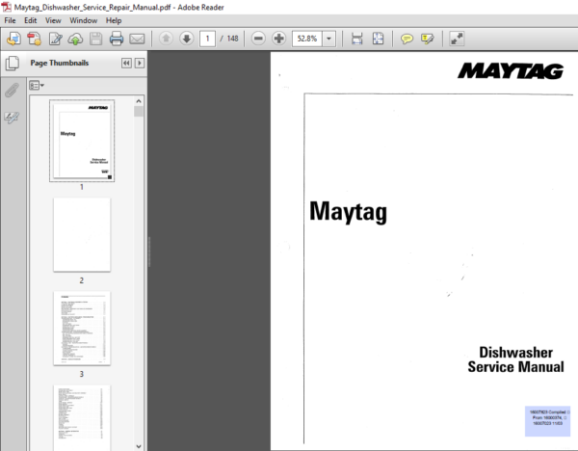The width and height of the screenshot is (578, 451).
Task: Click the page number input field
Action: pyautogui.click(x=207, y=39)
